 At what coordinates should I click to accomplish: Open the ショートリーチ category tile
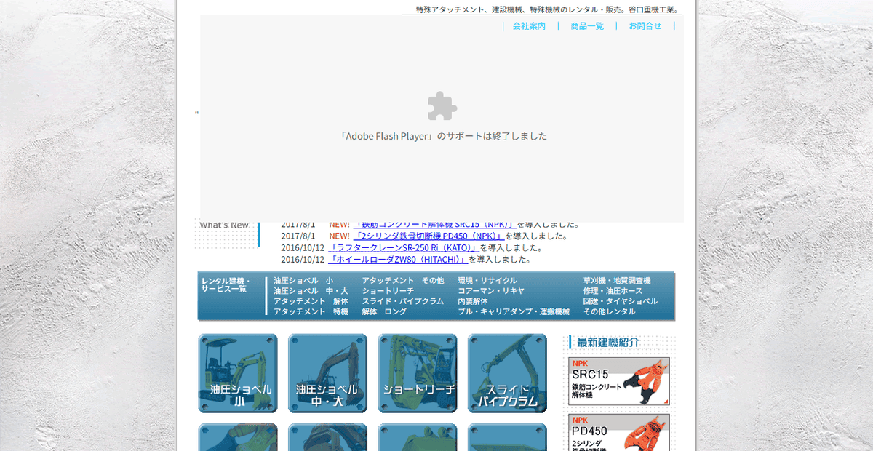[x=417, y=373]
